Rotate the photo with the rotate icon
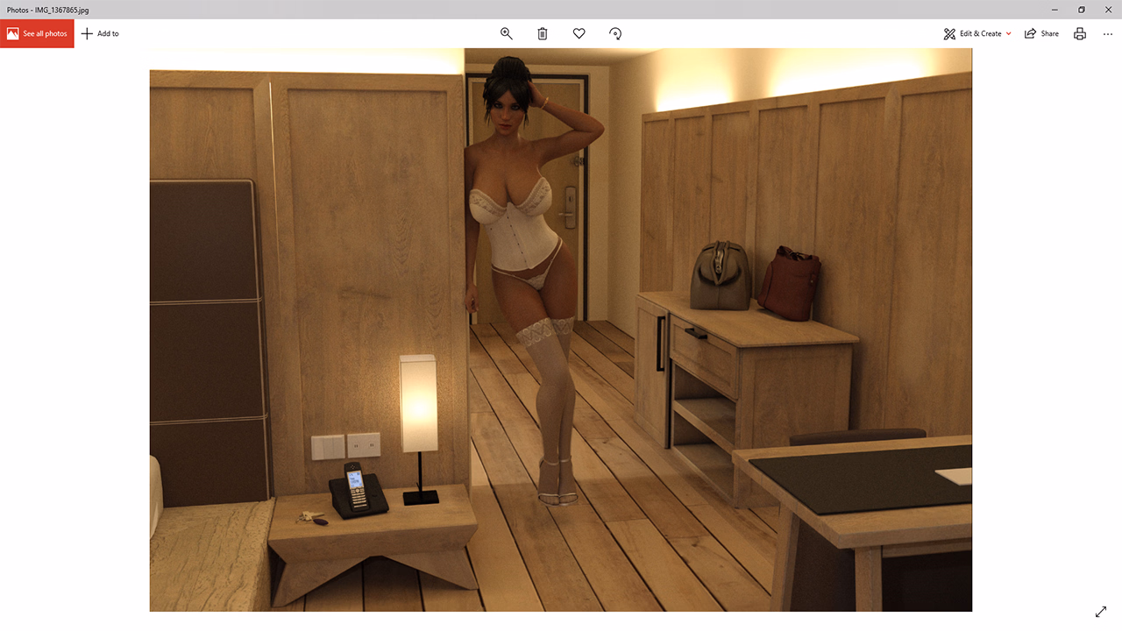The width and height of the screenshot is (1122, 631). tap(615, 33)
